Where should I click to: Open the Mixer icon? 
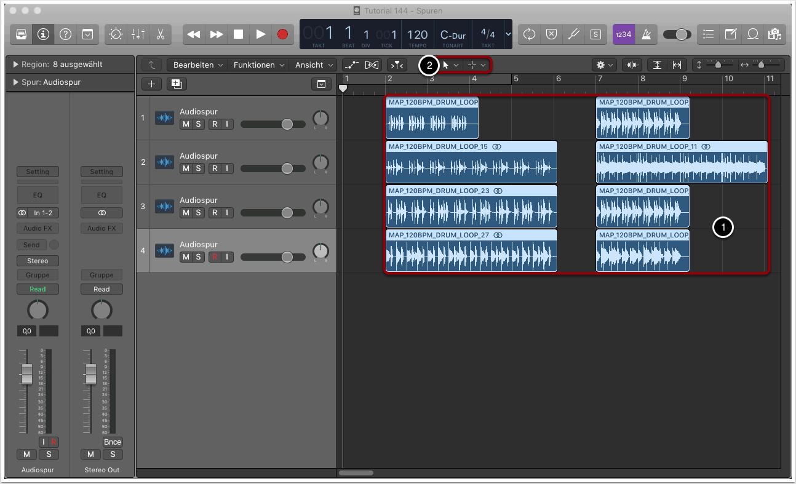coord(138,34)
